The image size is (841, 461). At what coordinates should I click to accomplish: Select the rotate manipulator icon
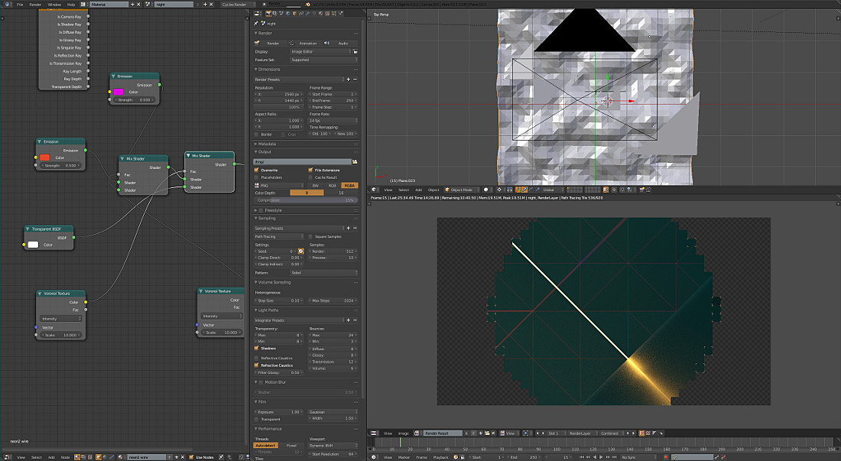coord(531,190)
